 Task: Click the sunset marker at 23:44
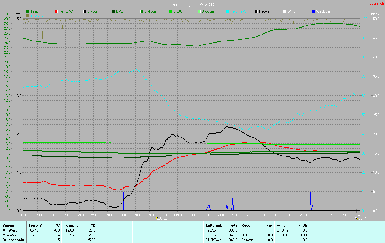click(357, 218)
